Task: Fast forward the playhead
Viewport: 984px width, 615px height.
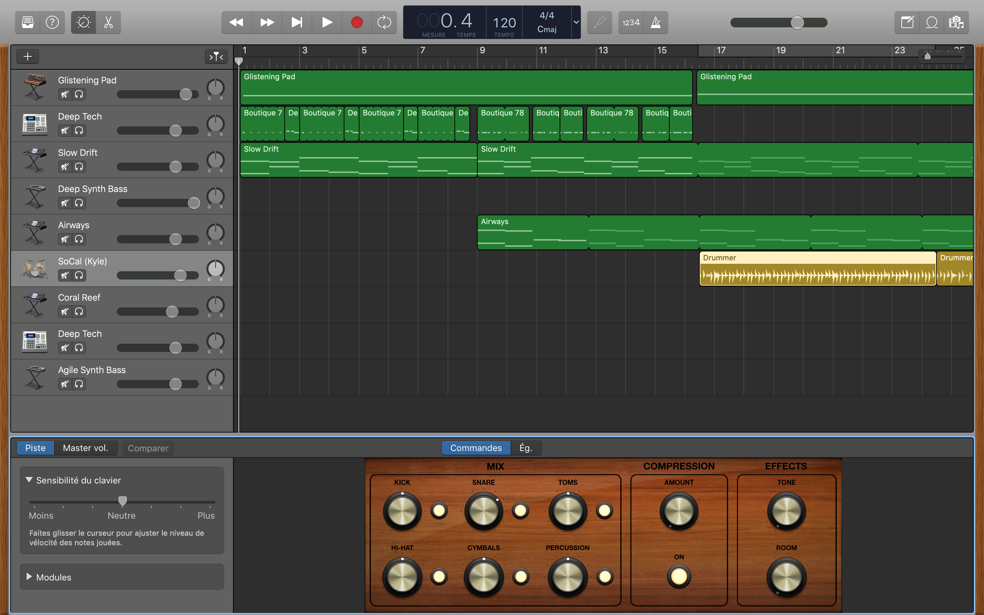Action: click(267, 22)
